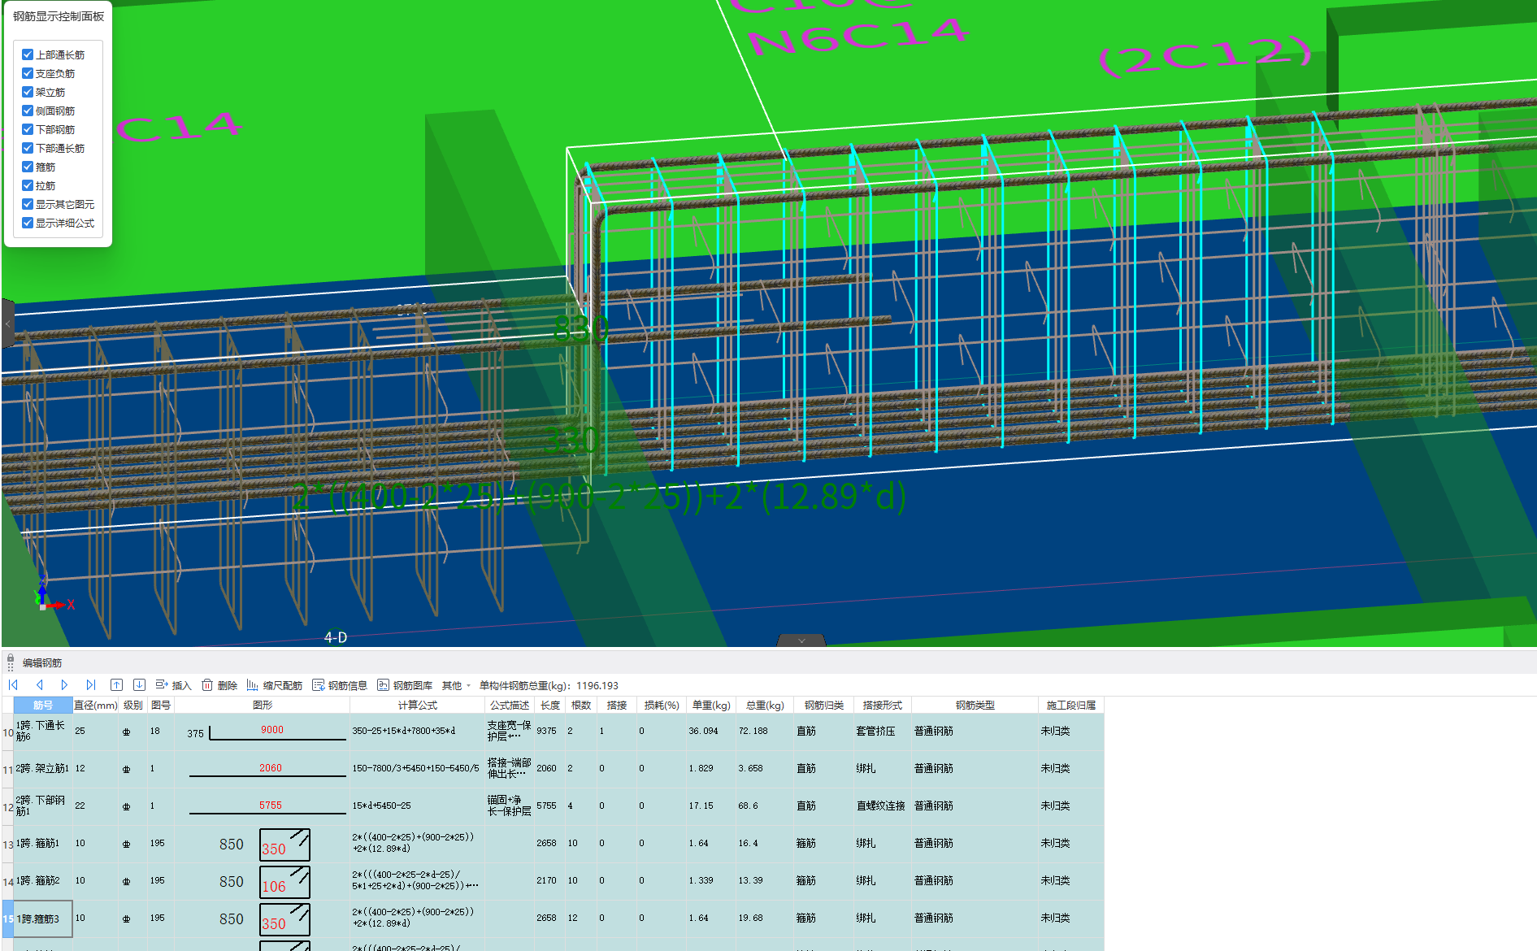Uncheck the 支座负筋 checkbox
This screenshot has width=1537, height=951.
click(x=28, y=73)
